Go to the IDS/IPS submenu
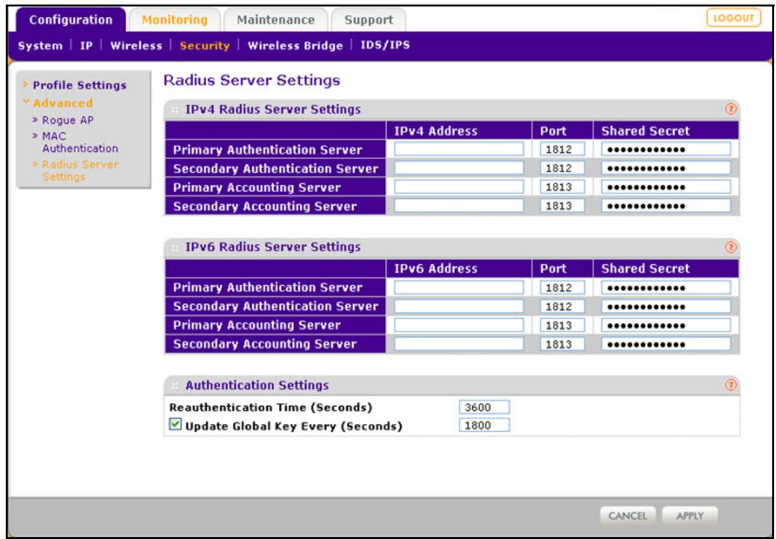The width and height of the screenshot is (776, 539). [x=385, y=45]
